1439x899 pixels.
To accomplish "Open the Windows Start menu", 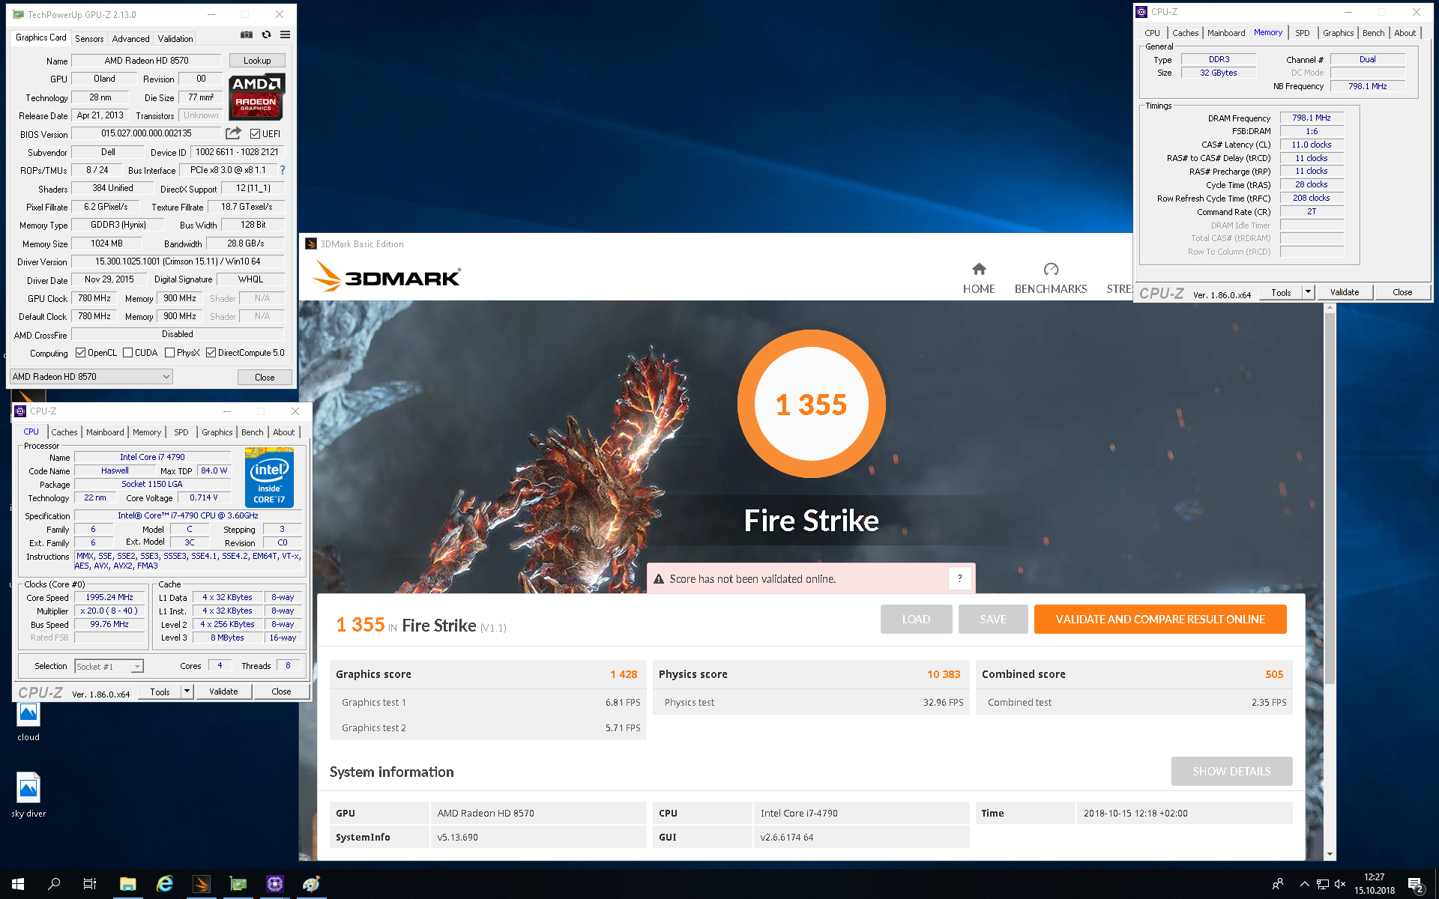I will tap(18, 884).
